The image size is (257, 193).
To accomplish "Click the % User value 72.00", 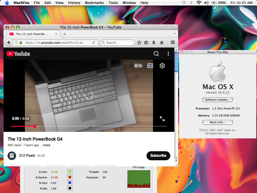I will 54,172.
